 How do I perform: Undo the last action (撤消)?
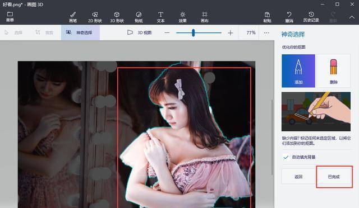coord(289,17)
